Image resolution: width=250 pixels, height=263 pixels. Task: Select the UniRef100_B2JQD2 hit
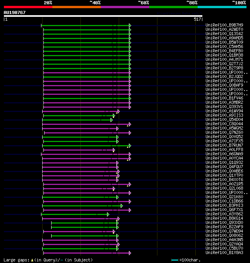224,76
